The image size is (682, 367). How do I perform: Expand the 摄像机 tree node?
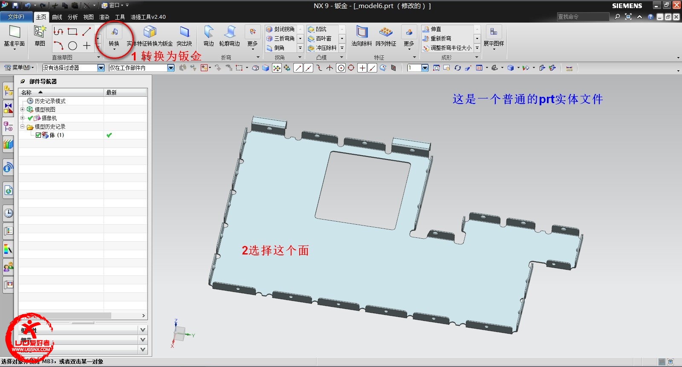pos(23,118)
